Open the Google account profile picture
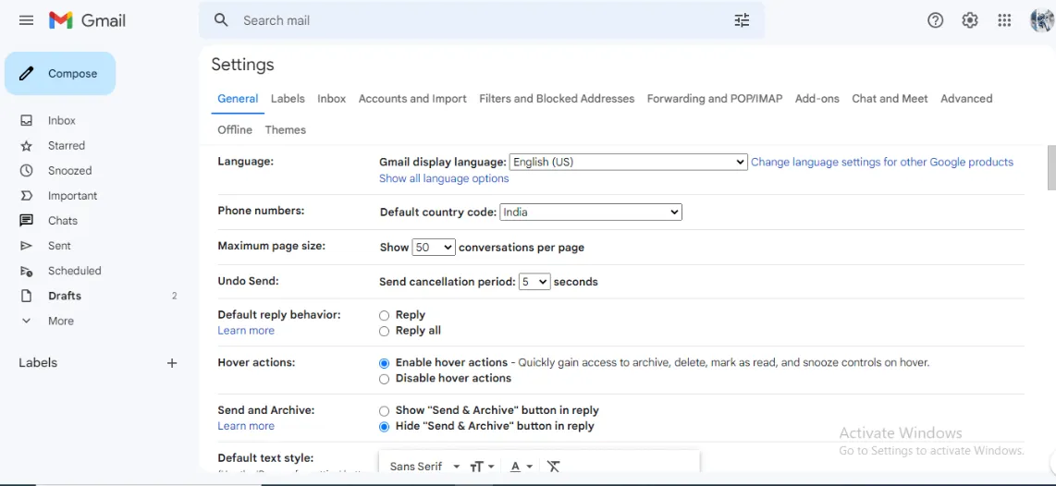This screenshot has width=1056, height=486. pos(1041,20)
